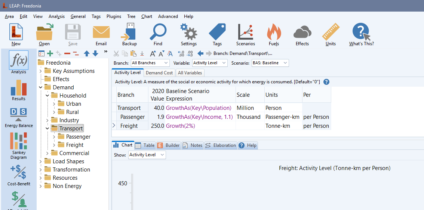The width and height of the screenshot is (424, 210).
Task: Open the Help tab in lower panel
Action: pos(248,145)
